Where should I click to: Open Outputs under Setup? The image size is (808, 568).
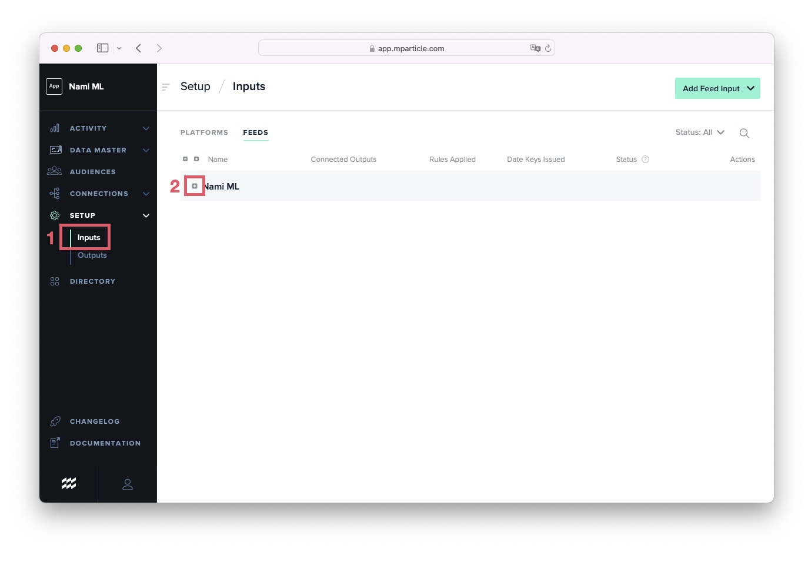tap(92, 255)
